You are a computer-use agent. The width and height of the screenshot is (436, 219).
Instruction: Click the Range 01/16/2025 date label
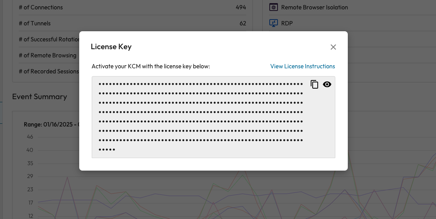(52, 125)
